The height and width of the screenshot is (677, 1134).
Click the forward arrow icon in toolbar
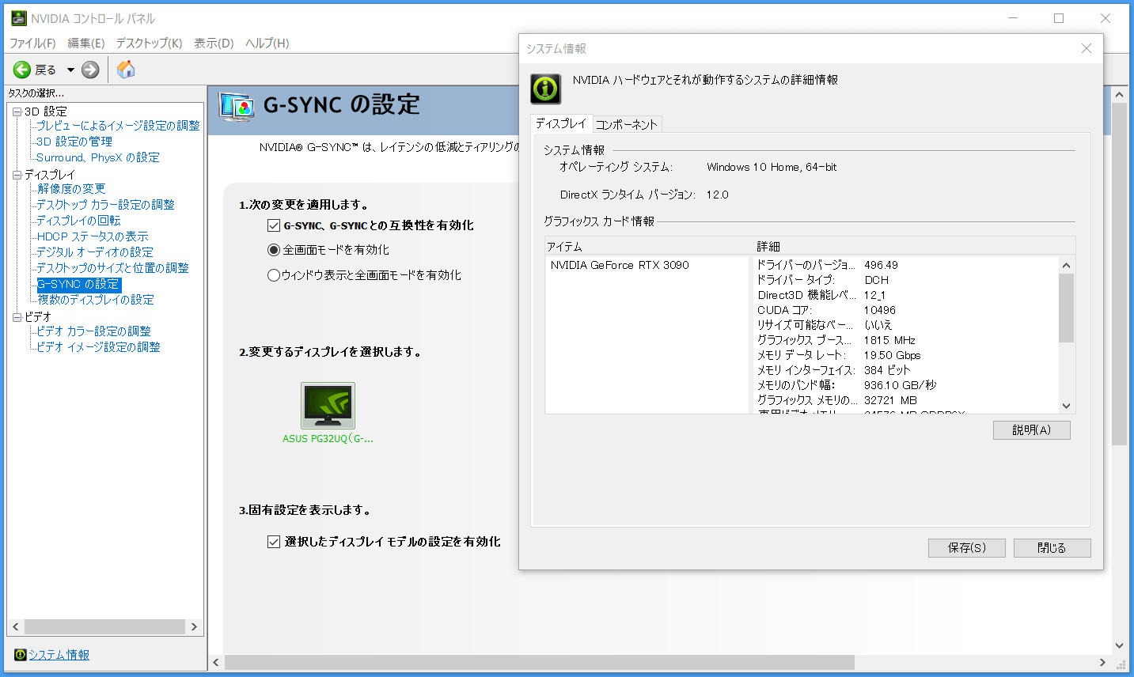tap(91, 70)
